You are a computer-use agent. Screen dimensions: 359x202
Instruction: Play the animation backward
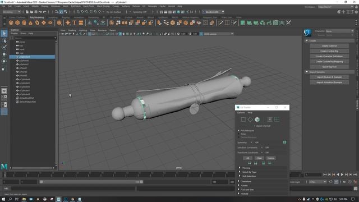(338, 175)
